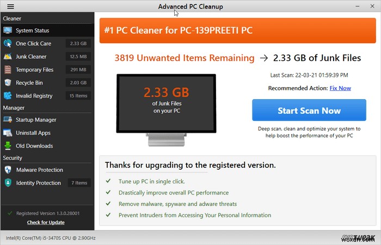Open the hamburger menu
The image size is (381, 245).
[x=10, y=7]
